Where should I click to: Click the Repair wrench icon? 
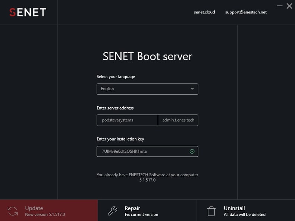(x=113, y=211)
